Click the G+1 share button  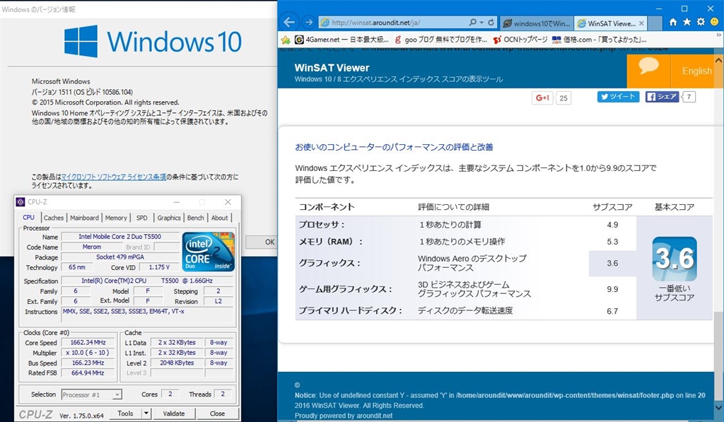(542, 98)
